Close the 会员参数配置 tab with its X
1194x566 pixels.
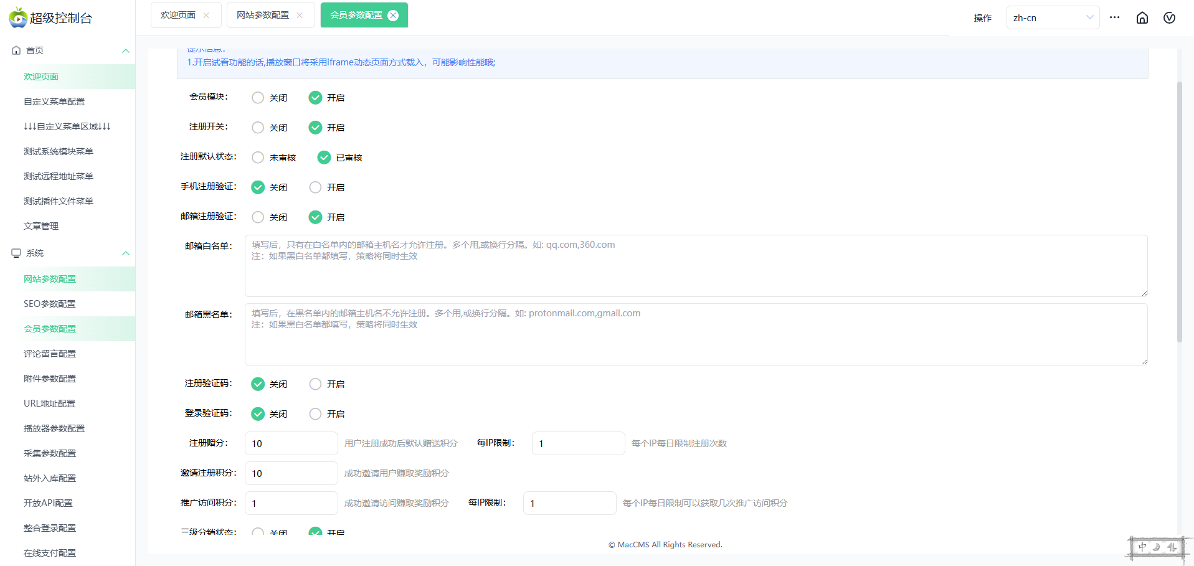coord(393,16)
